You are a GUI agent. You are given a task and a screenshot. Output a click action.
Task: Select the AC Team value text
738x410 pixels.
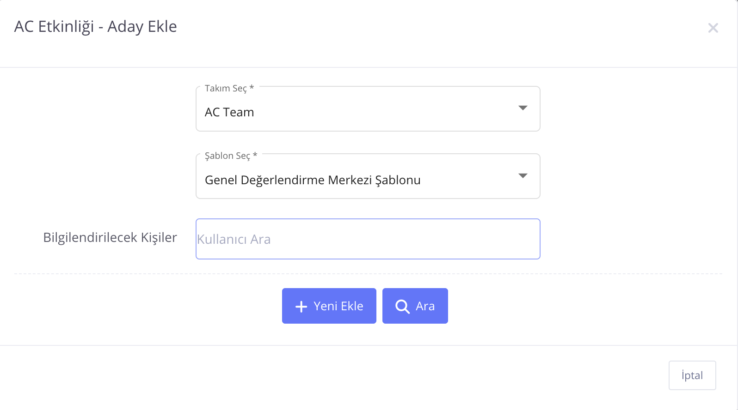pos(229,112)
